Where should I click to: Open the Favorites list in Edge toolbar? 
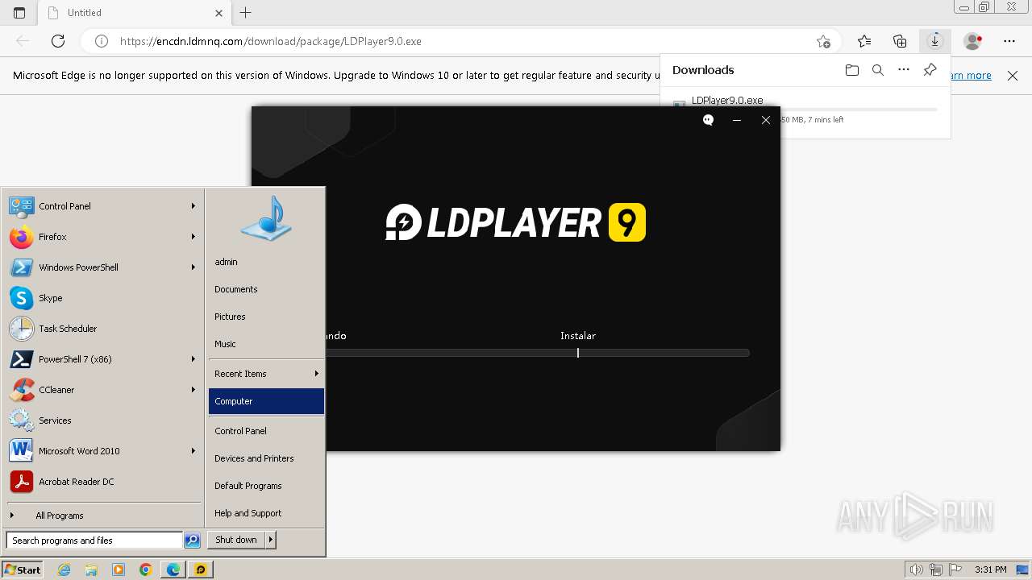pyautogui.click(x=864, y=41)
